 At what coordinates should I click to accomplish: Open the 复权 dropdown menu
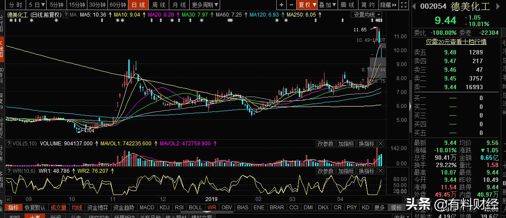(x=306, y=5)
